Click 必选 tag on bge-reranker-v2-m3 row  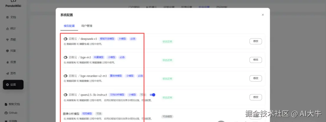[140, 76]
